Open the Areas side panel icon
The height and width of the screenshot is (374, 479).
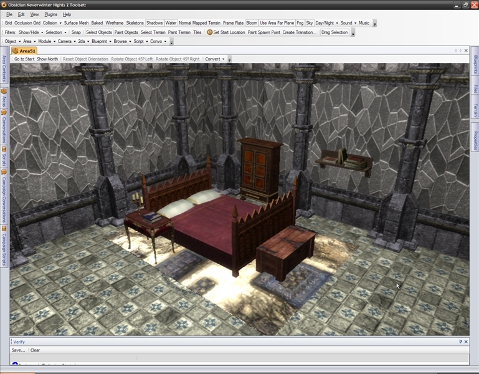(x=4, y=92)
